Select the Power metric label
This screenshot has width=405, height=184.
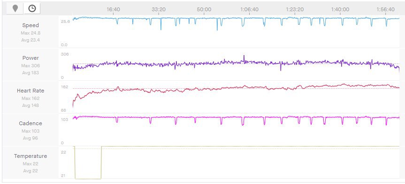31,58
